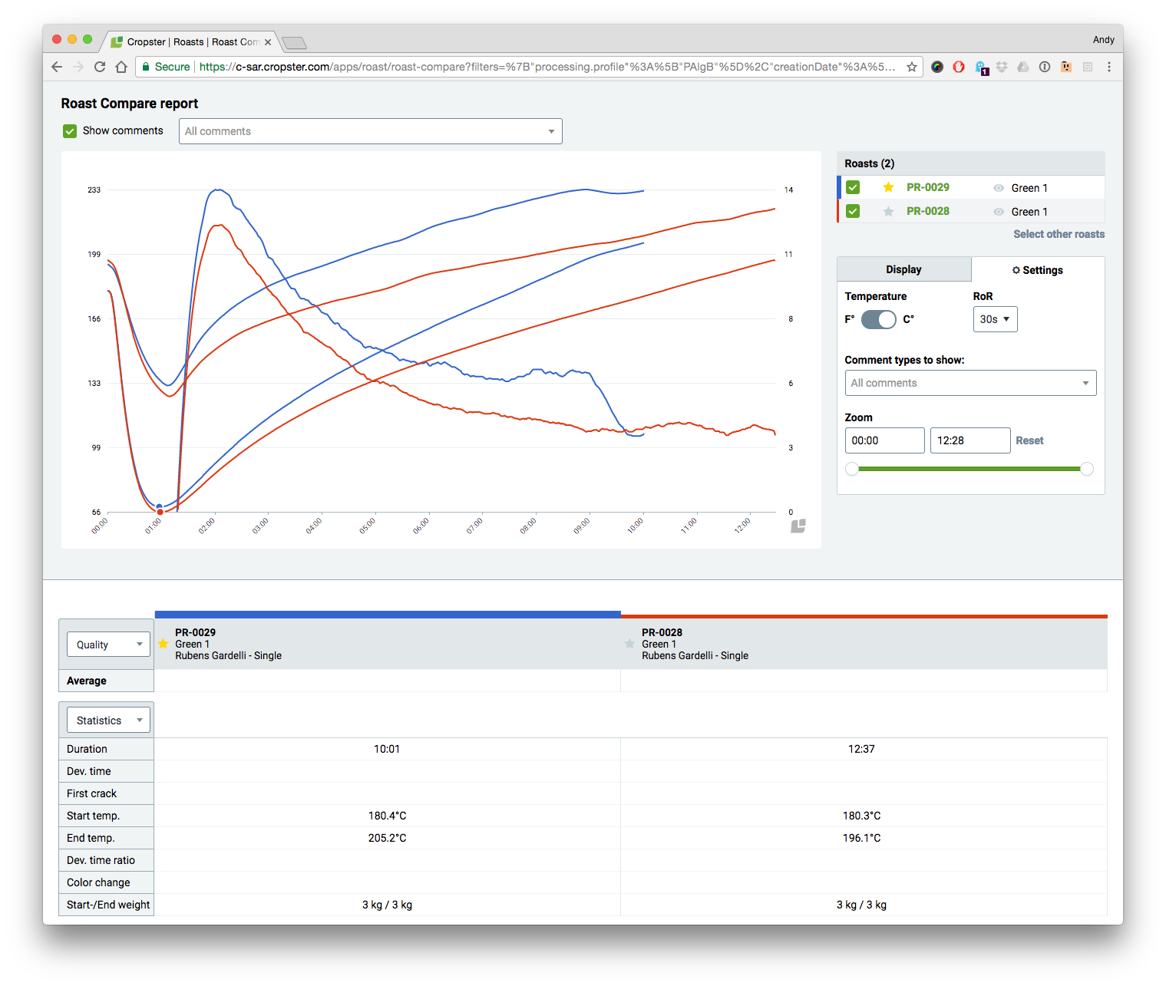Expand the Quality dropdown in the table
Screen dimensions: 1166x986
click(108, 645)
